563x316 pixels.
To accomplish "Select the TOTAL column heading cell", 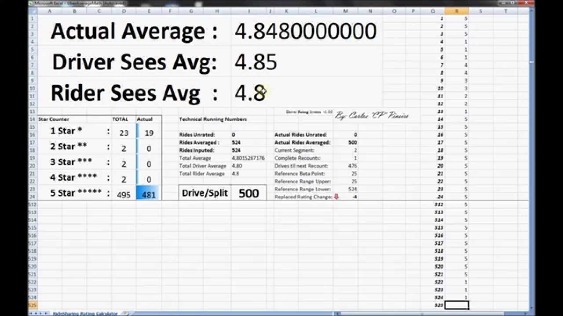I will click(120, 119).
